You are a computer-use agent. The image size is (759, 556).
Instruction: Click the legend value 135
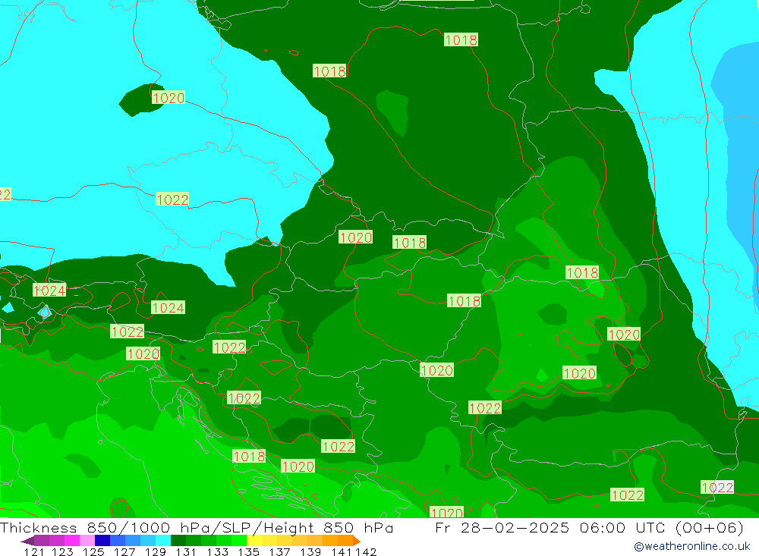247,551
